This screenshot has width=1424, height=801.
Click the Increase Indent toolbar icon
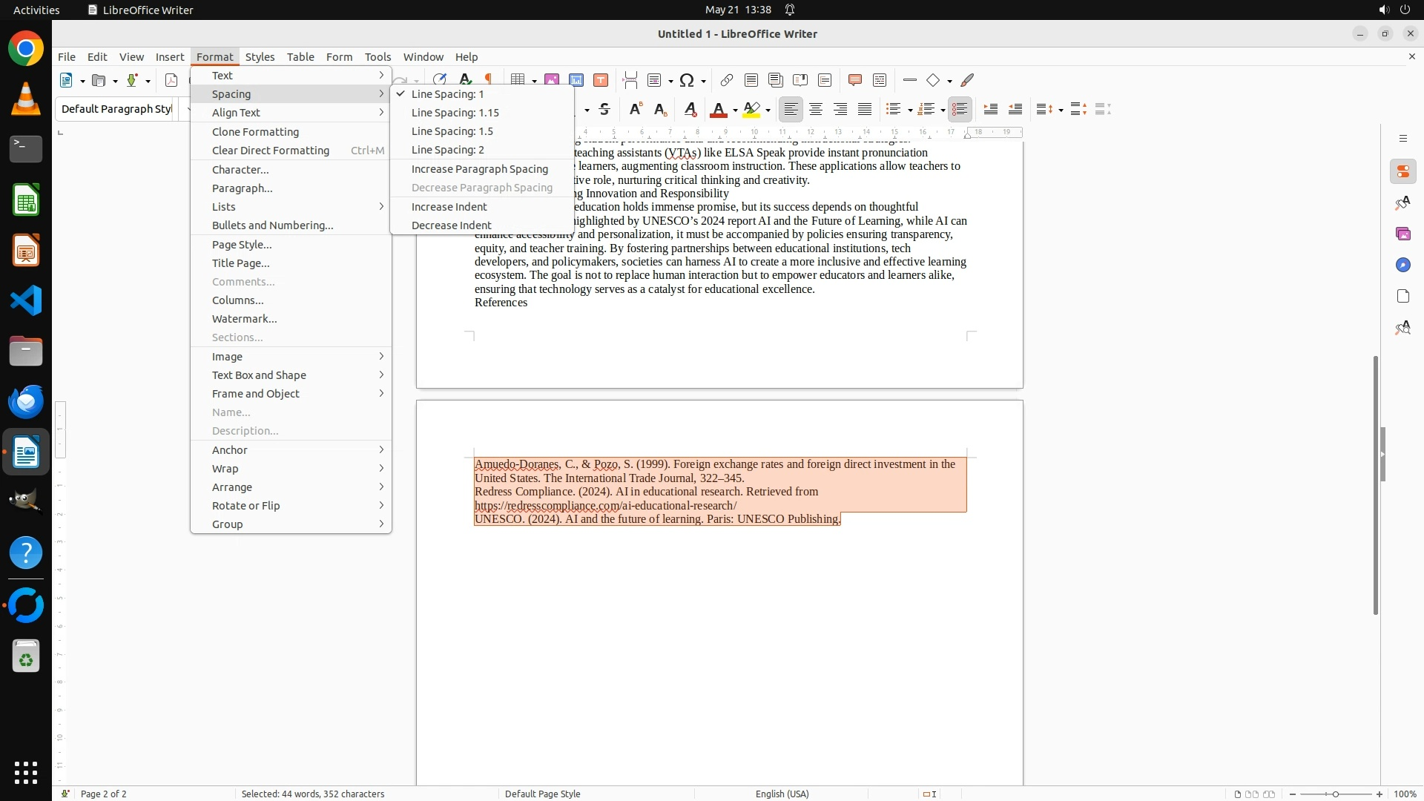[990, 110]
